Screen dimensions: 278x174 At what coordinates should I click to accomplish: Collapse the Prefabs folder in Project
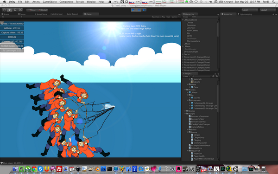click(x=185, y=90)
